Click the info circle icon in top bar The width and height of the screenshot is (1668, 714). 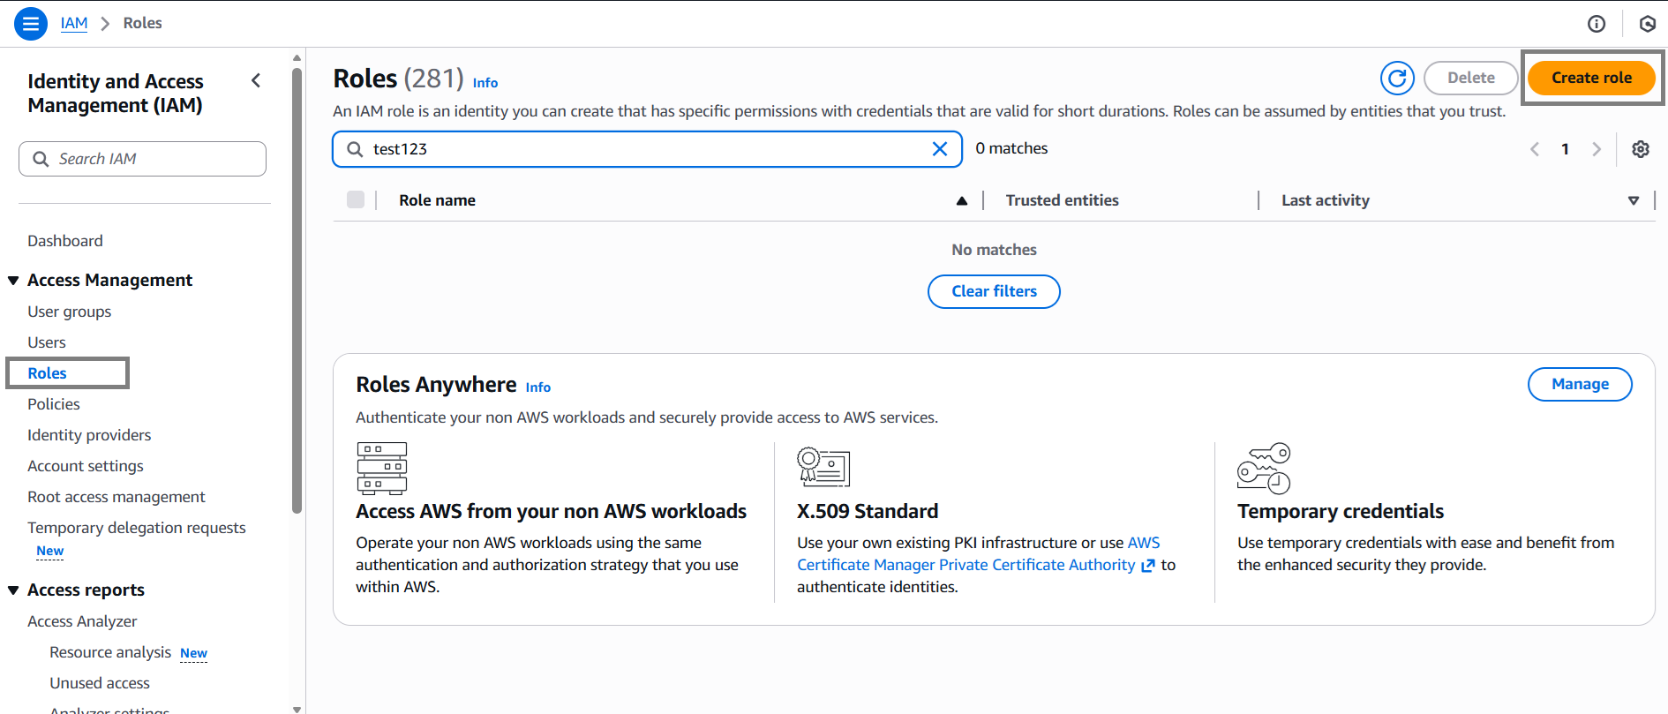click(1597, 24)
